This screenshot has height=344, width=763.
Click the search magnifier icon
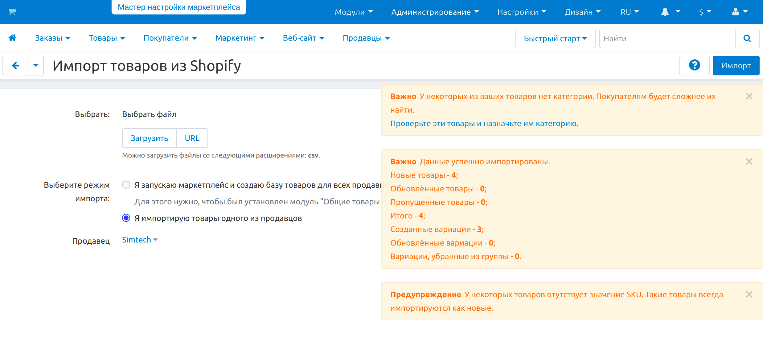(747, 38)
